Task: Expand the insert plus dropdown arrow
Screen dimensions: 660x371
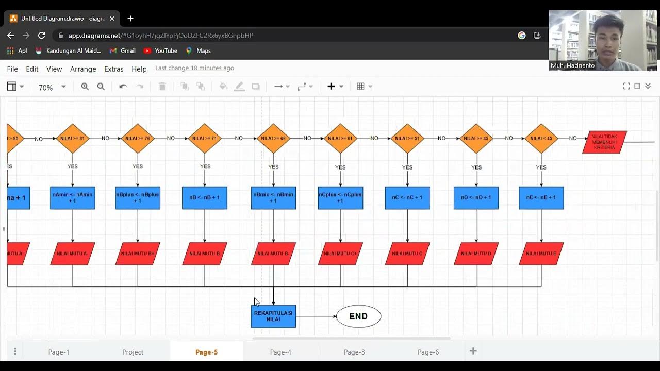Action: 341,87
